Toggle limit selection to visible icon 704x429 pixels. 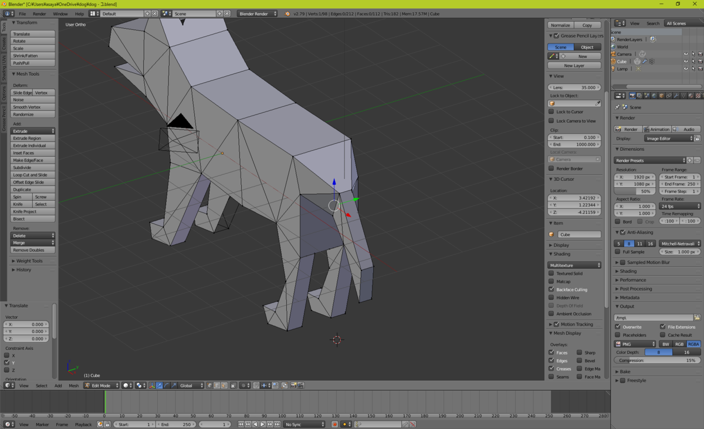point(233,386)
